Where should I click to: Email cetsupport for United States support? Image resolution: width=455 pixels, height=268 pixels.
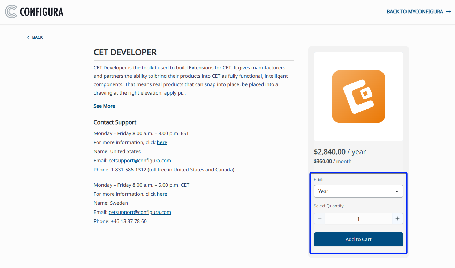(140, 161)
